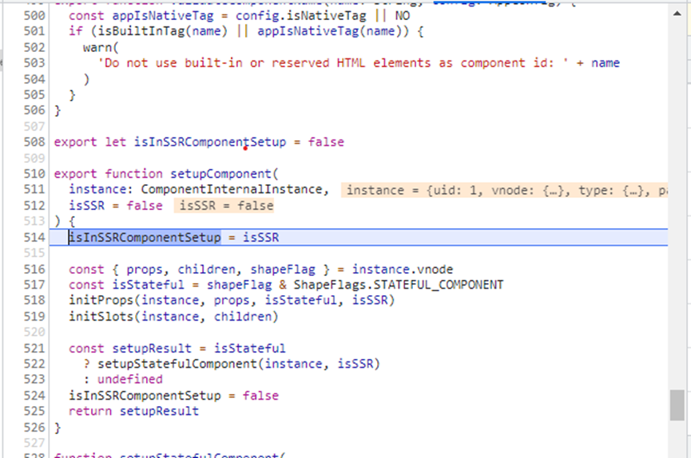Click line number 500 in gutter
This screenshot has height=458, width=691.
[34, 16]
